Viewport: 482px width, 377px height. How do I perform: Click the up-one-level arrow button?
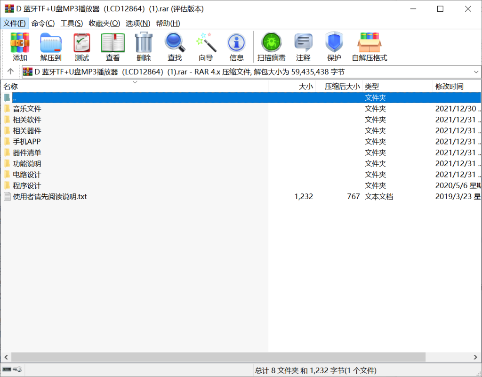click(x=10, y=72)
